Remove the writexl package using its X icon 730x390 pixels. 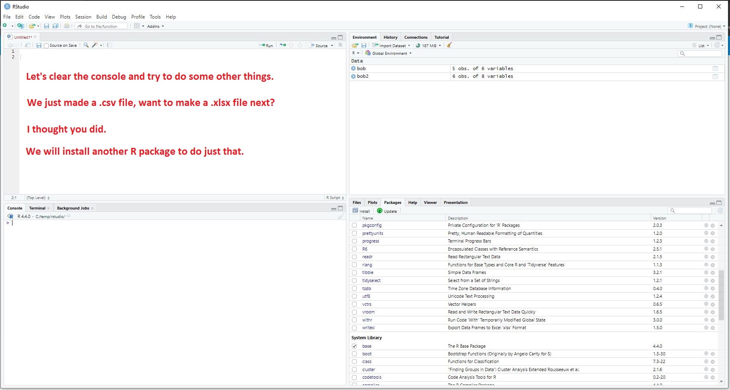tap(713, 328)
